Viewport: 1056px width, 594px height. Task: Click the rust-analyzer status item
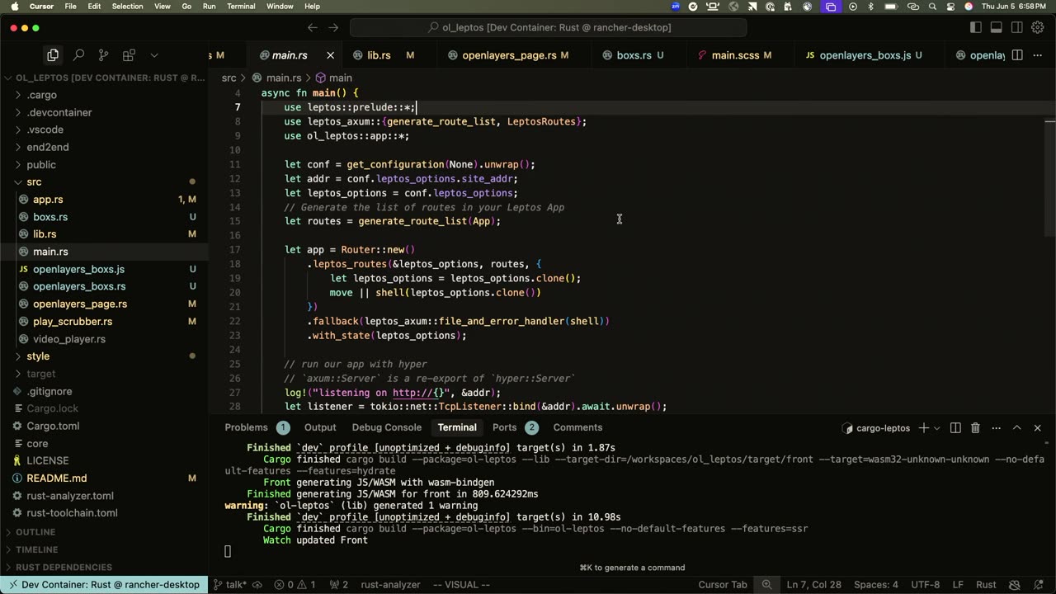[390, 584]
